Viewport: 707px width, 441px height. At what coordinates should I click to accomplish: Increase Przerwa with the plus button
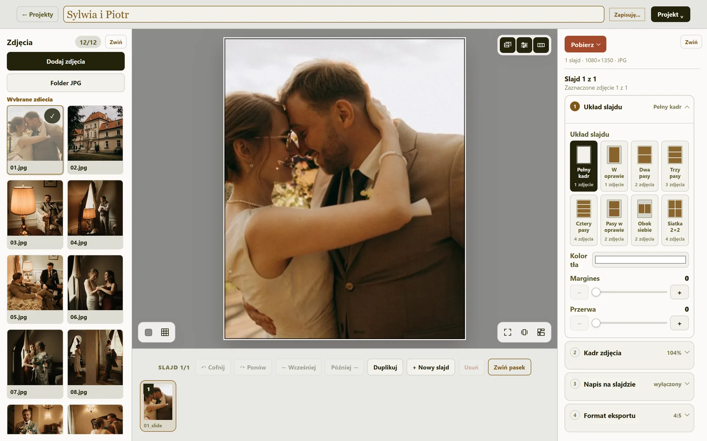[679, 323]
